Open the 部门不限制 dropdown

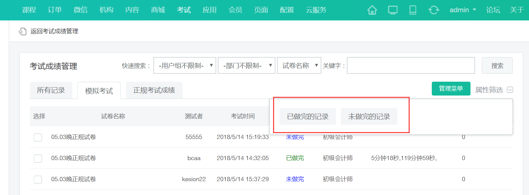tap(246, 66)
